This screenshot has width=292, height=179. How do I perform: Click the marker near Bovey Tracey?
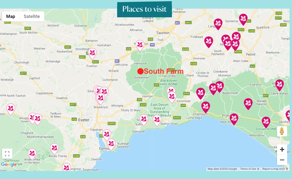55,149
